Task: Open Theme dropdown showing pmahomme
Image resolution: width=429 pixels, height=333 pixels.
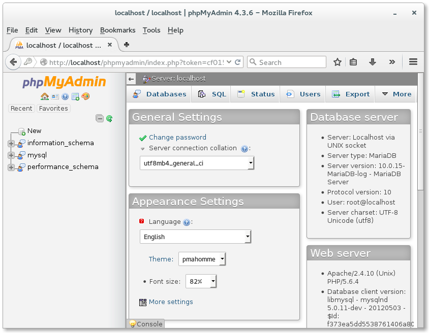Action: coord(202,259)
